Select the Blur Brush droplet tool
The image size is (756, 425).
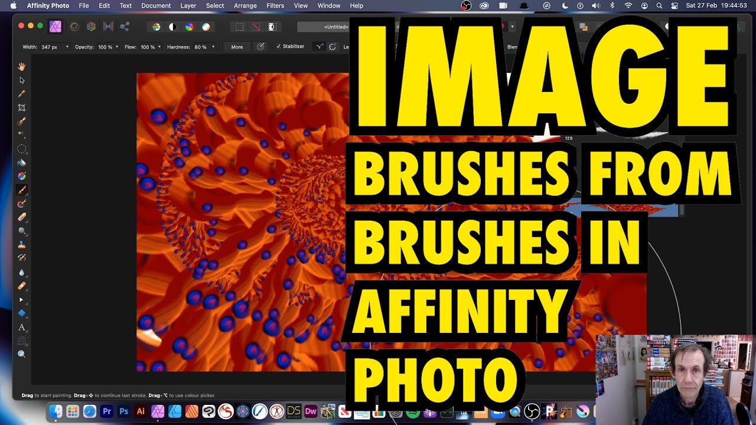tap(22, 272)
